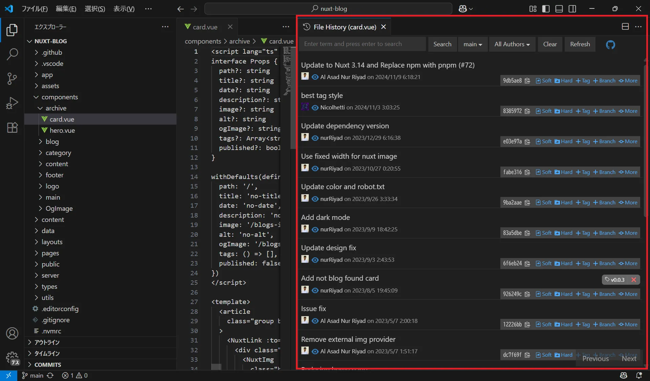The height and width of the screenshot is (381, 650).
Task: Show errors and warnings in status bar
Action: [x=75, y=375]
